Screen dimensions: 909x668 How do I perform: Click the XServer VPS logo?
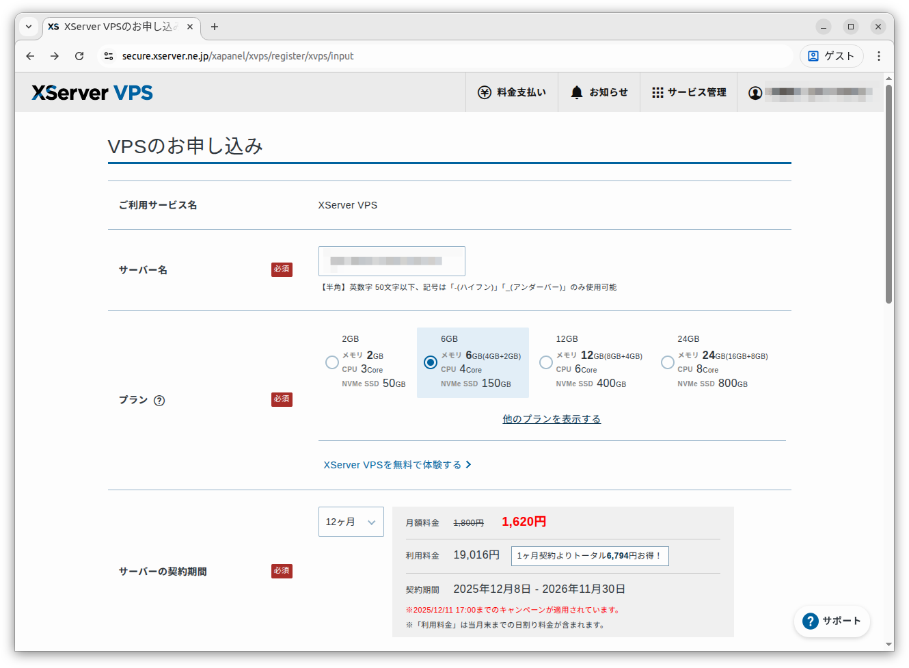pos(91,92)
